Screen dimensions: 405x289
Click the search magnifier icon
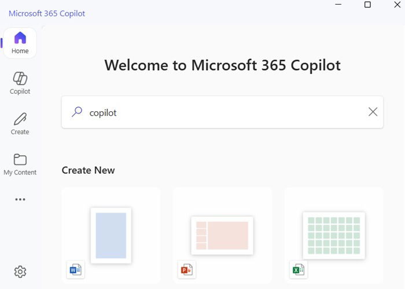(77, 112)
